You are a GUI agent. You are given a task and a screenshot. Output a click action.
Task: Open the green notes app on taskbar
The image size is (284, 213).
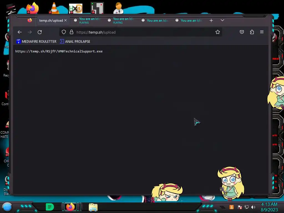pos(50,207)
